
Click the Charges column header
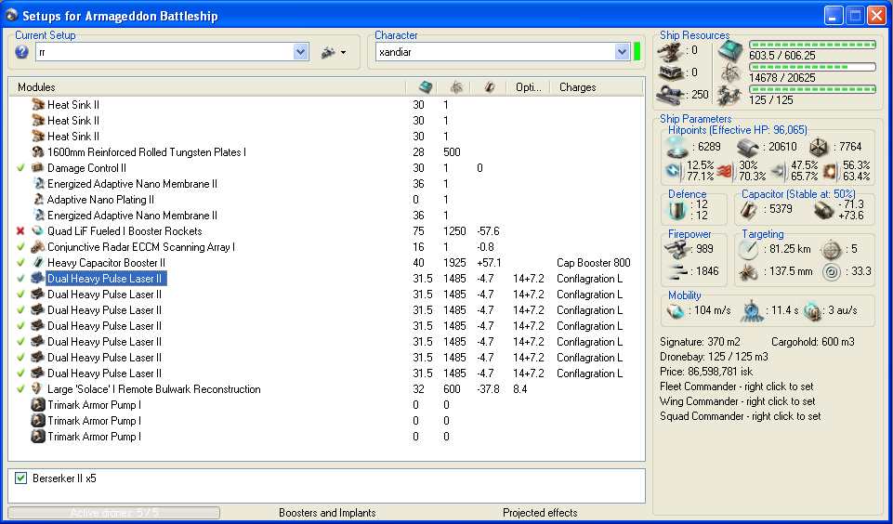coord(578,87)
